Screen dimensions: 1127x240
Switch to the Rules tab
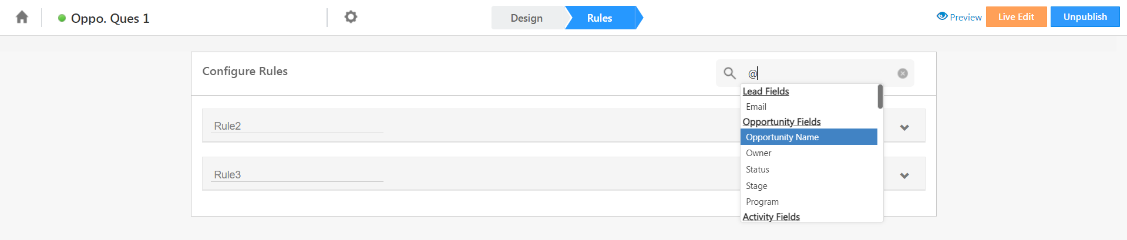point(600,18)
